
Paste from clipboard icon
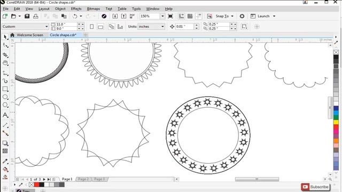[64, 16]
